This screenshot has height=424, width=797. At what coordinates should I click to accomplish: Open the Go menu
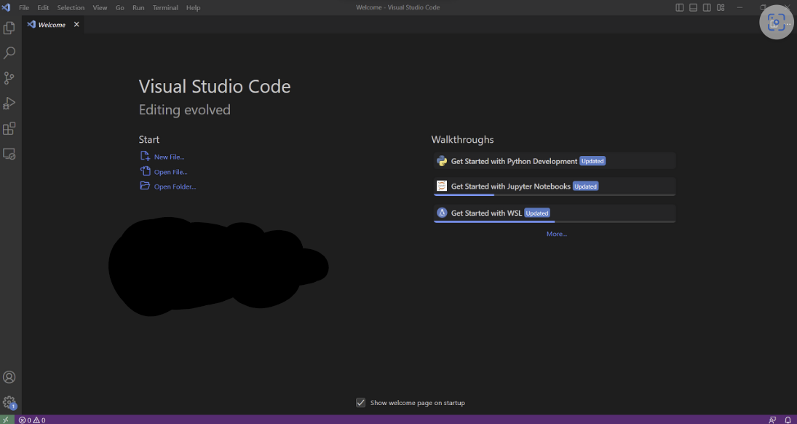[x=120, y=7]
